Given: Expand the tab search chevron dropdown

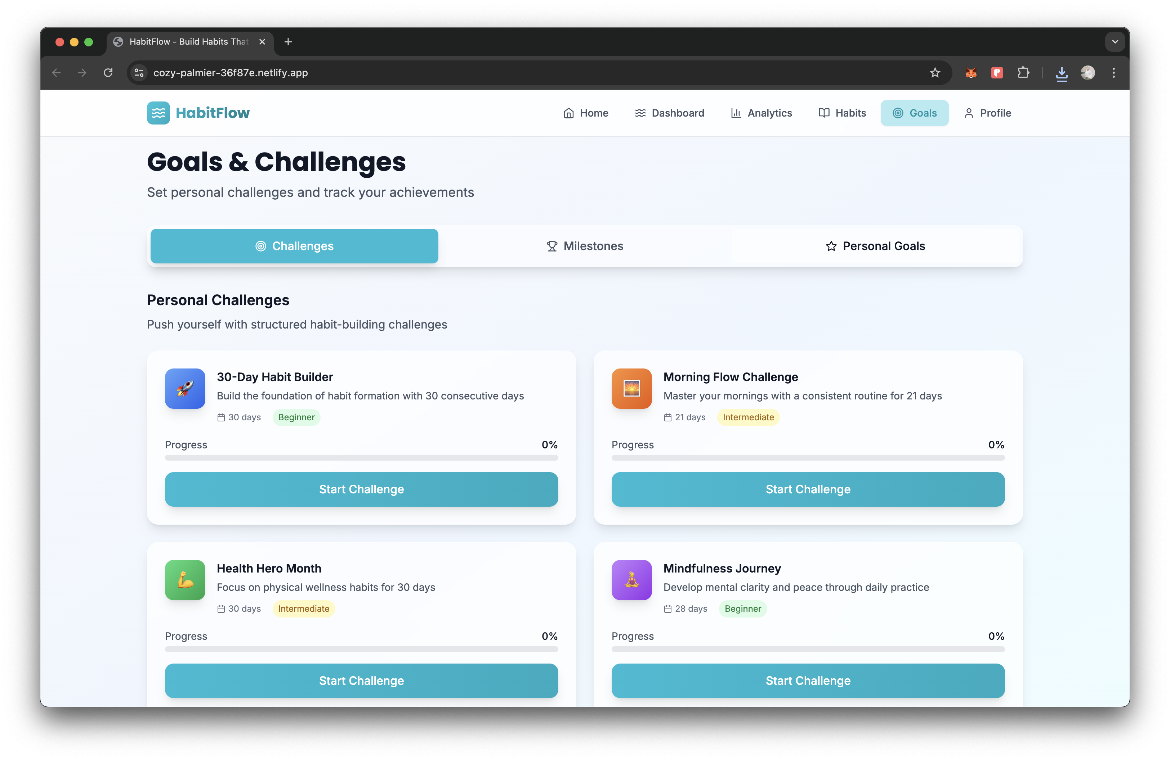Looking at the screenshot, I should pyautogui.click(x=1115, y=42).
